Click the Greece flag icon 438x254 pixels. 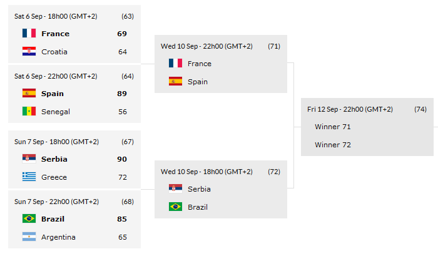click(29, 177)
